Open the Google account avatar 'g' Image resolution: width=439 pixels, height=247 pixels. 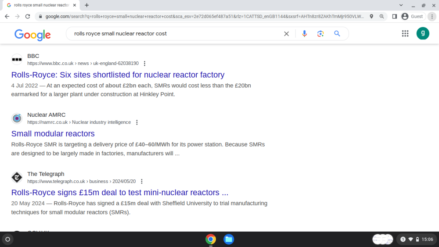[423, 33]
